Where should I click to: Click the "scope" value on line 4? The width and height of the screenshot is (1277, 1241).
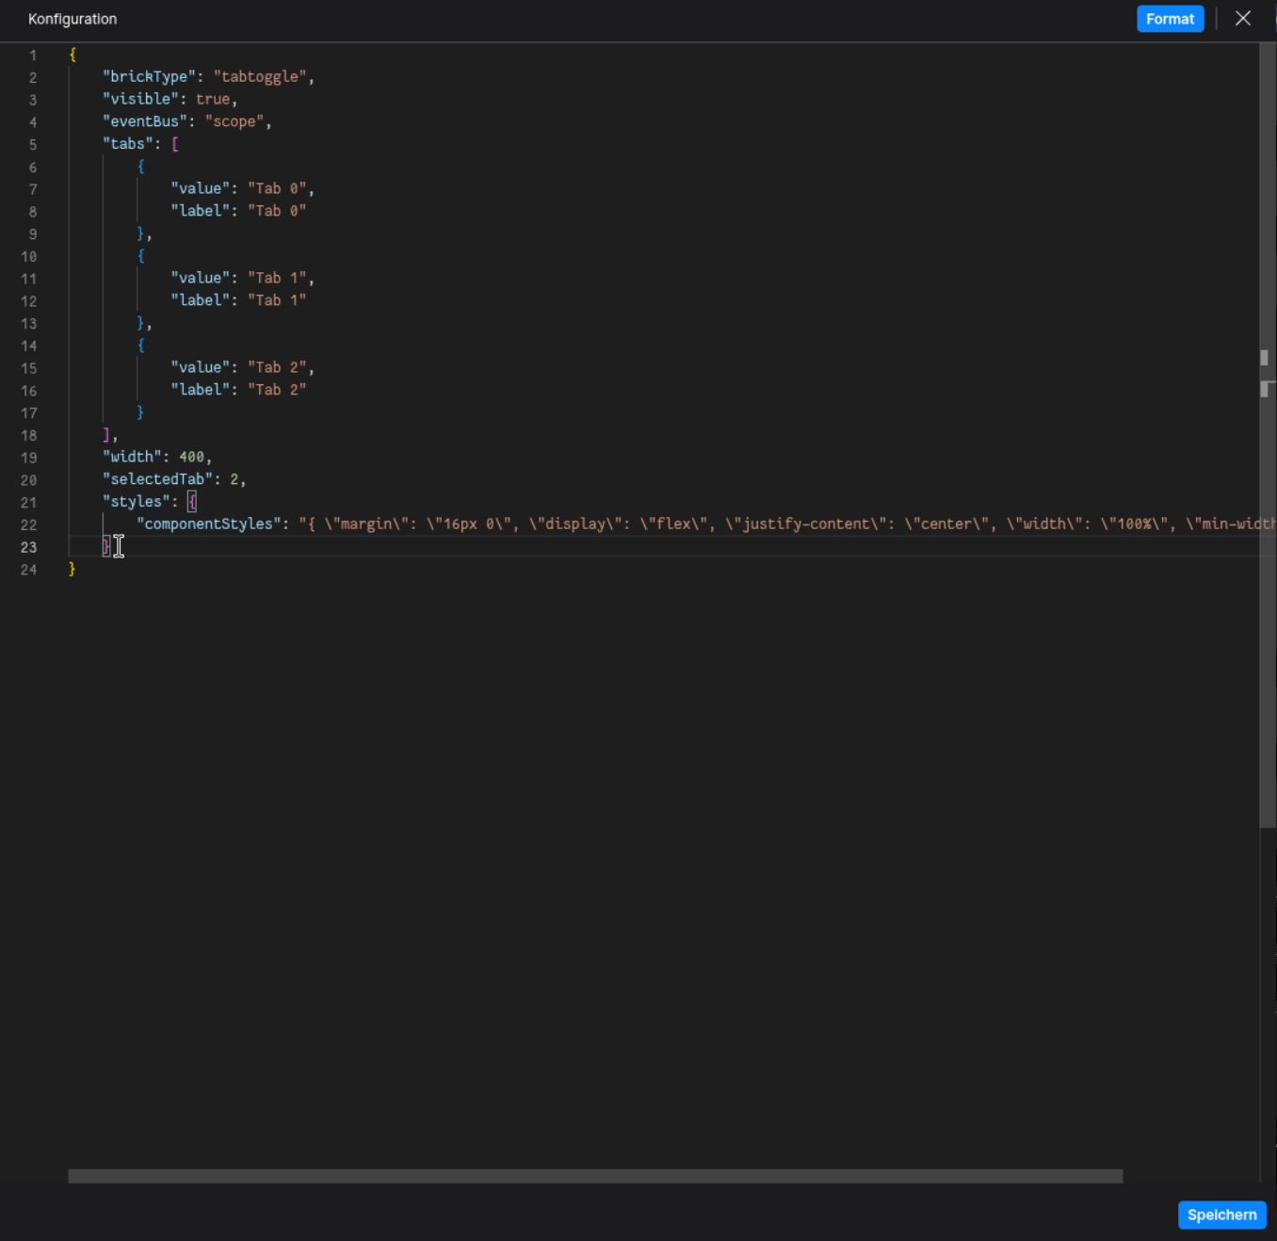click(234, 121)
